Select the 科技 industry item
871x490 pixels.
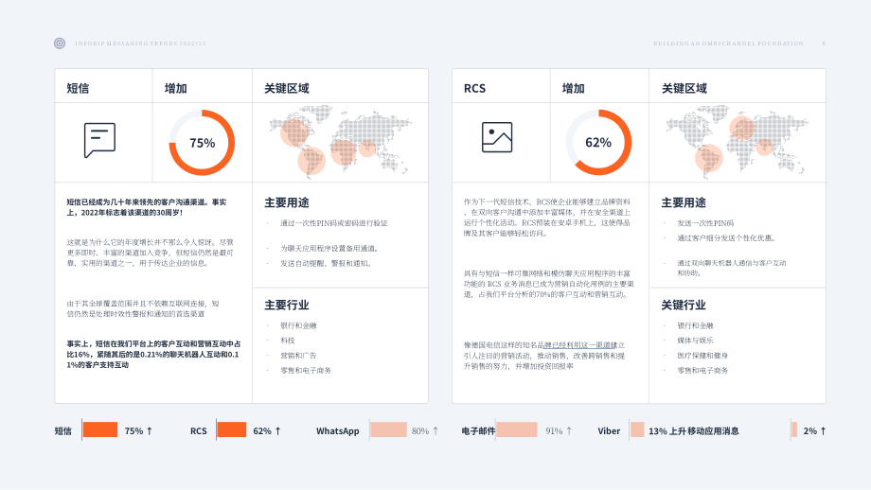coord(288,341)
